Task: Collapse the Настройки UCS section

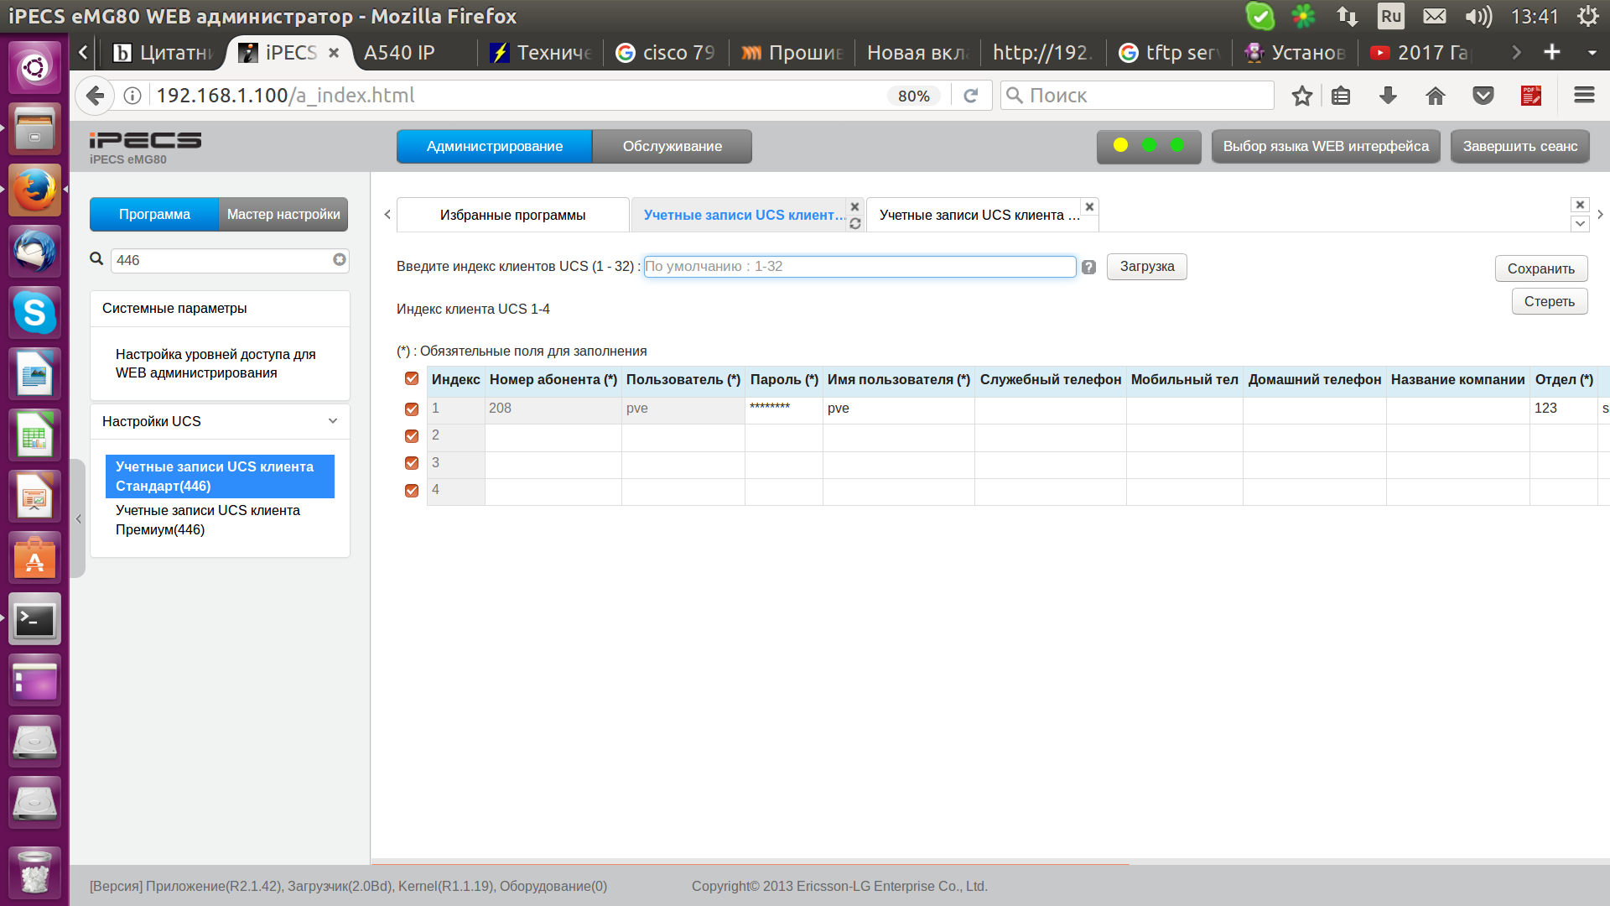Action: tap(332, 421)
